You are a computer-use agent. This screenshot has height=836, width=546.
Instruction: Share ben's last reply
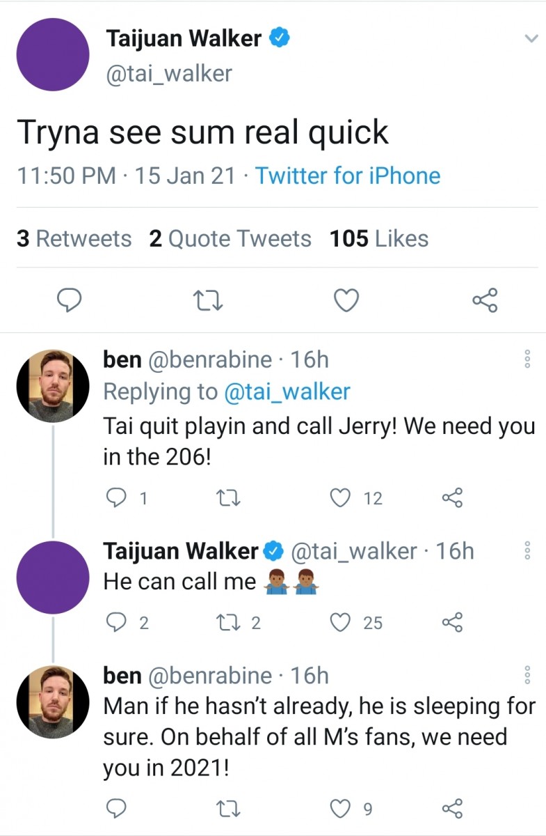[453, 808]
